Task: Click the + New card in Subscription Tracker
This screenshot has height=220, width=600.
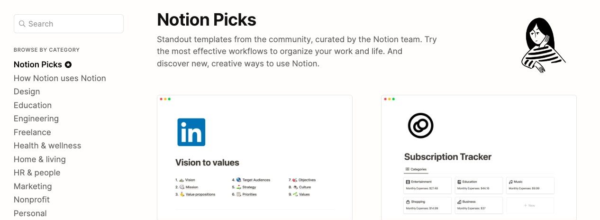Action: [x=530, y=205]
